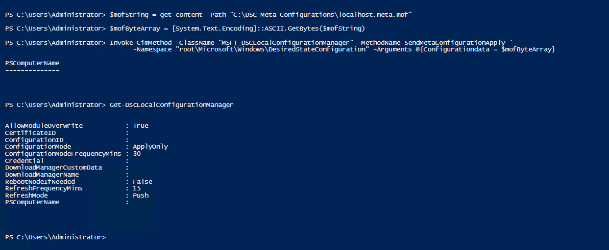This screenshot has width=609, height=250.
Task: Click the RefreshMode Push value
Action: pos(140,196)
